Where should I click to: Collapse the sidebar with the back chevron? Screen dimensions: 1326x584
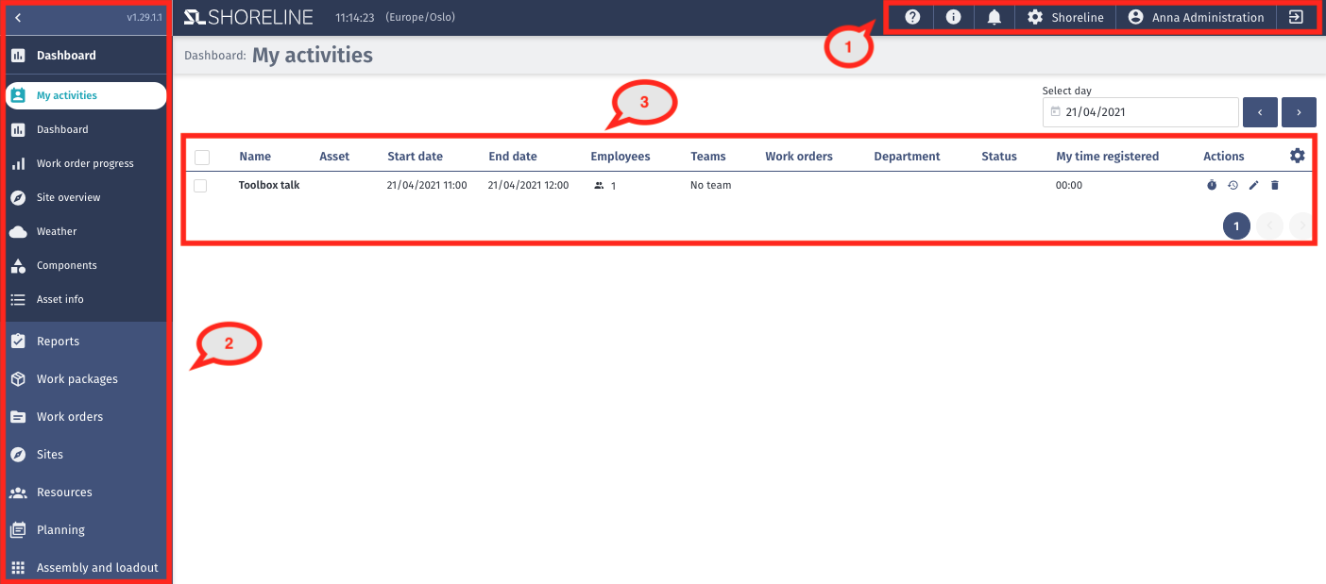[18, 17]
